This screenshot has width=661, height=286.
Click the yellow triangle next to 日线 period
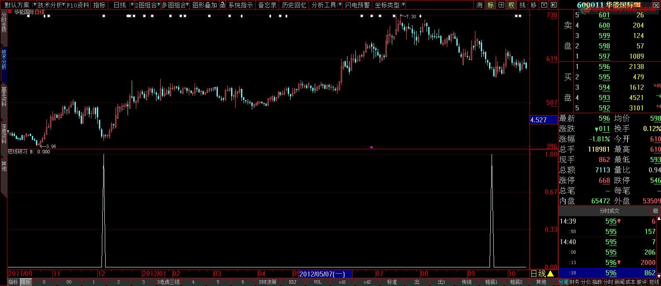550,274
